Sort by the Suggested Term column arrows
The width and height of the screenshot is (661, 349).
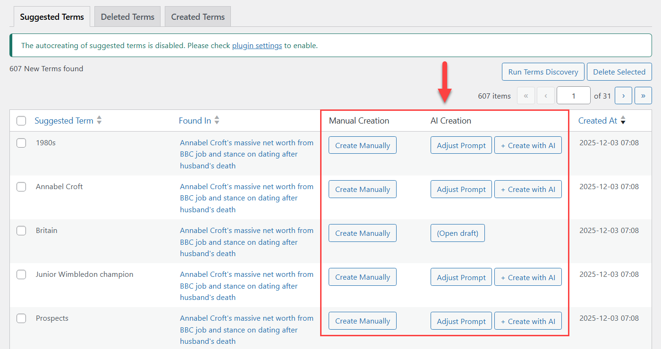[x=99, y=120]
